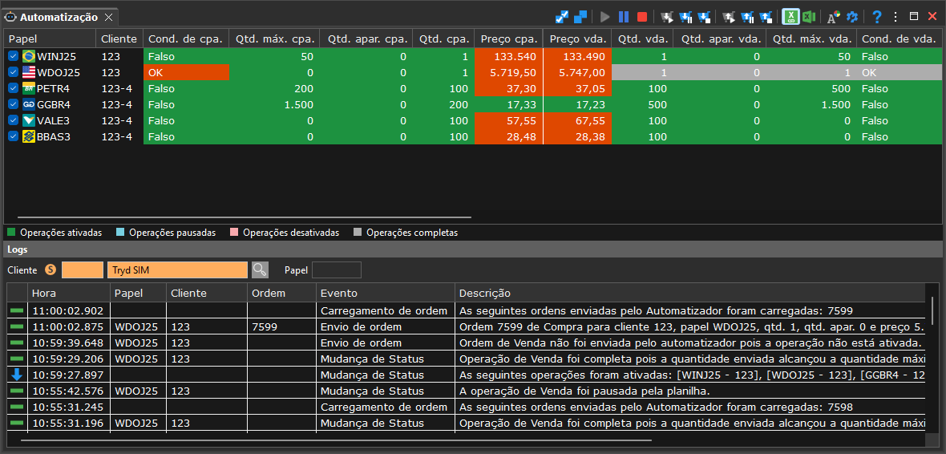The image size is (946, 454).
Task: Uncheck the WDOJ25 row checkbox
Action: pyautogui.click(x=14, y=72)
